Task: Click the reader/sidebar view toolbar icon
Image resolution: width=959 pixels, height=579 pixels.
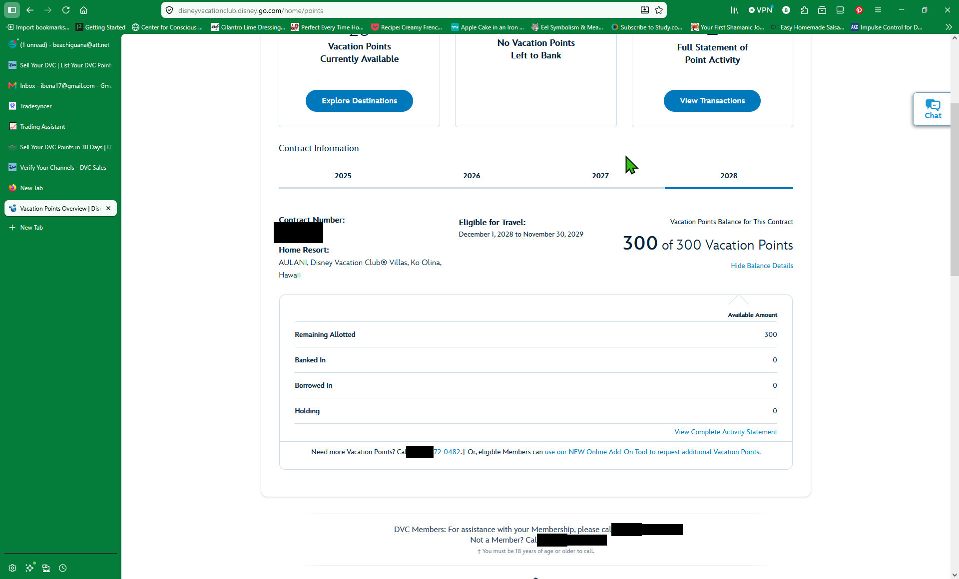Action: click(x=840, y=10)
